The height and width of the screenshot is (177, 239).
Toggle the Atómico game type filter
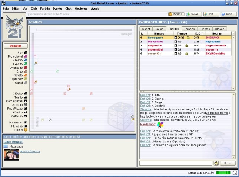coord(26,112)
